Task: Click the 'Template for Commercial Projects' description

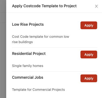Action: pyautogui.click(x=38, y=90)
